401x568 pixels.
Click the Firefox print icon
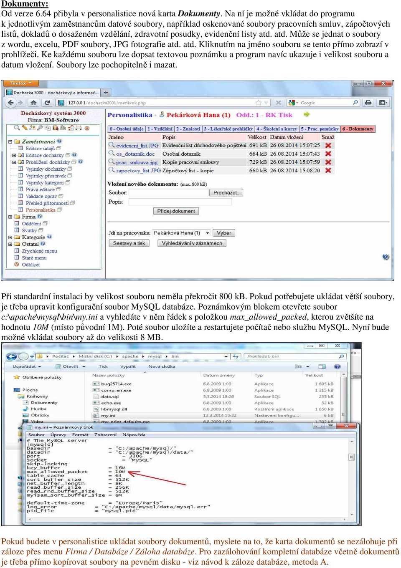point(368,102)
